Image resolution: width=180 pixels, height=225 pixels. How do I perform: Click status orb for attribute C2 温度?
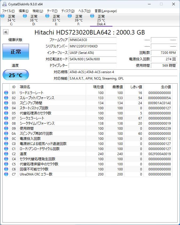pyautogui.click(x=6, y=154)
